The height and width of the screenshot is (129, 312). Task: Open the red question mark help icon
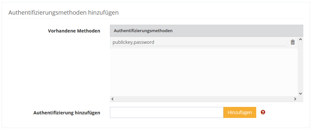(263, 112)
